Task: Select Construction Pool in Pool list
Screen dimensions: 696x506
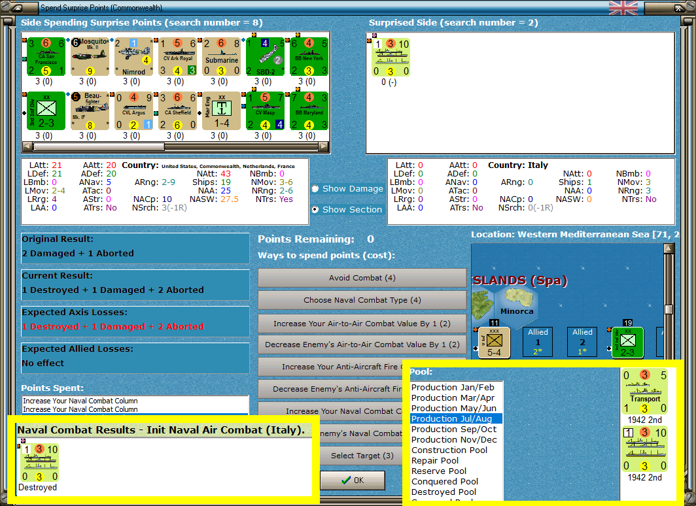Action: tap(457, 450)
